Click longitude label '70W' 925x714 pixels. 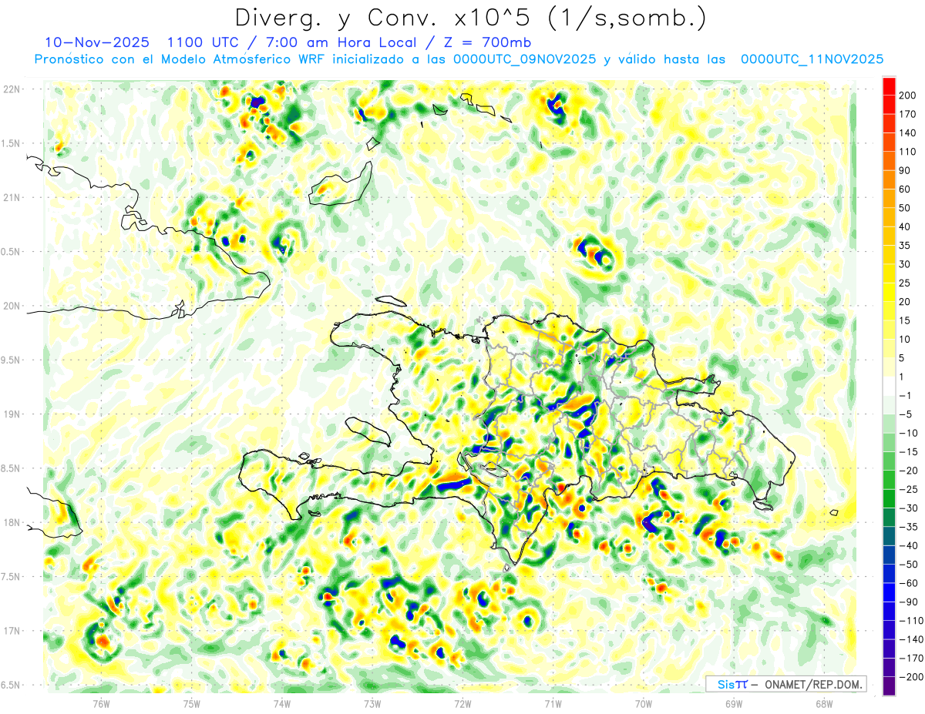(x=643, y=704)
